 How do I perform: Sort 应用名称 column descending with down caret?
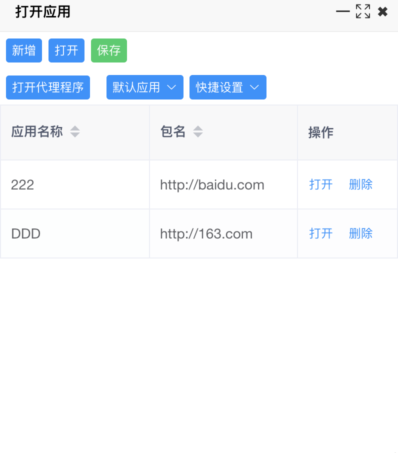tap(75, 135)
